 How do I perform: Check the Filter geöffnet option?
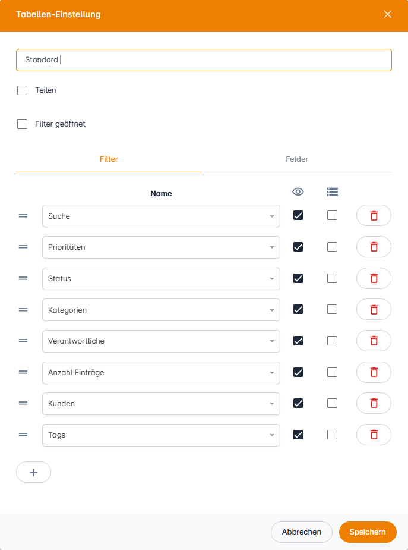click(23, 124)
